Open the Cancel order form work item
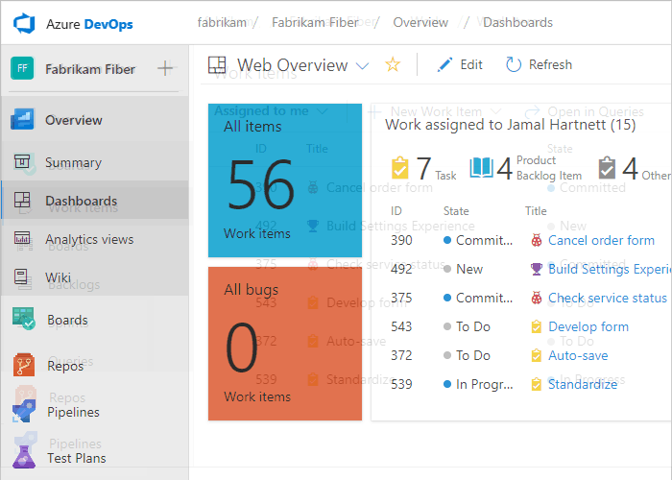 tap(601, 240)
